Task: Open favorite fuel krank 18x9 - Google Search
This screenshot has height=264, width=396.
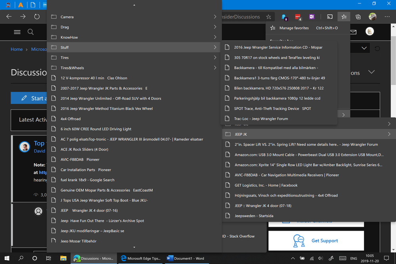Action: (x=134, y=180)
